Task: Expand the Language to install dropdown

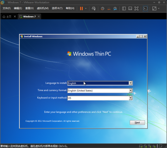Action: point(131,83)
